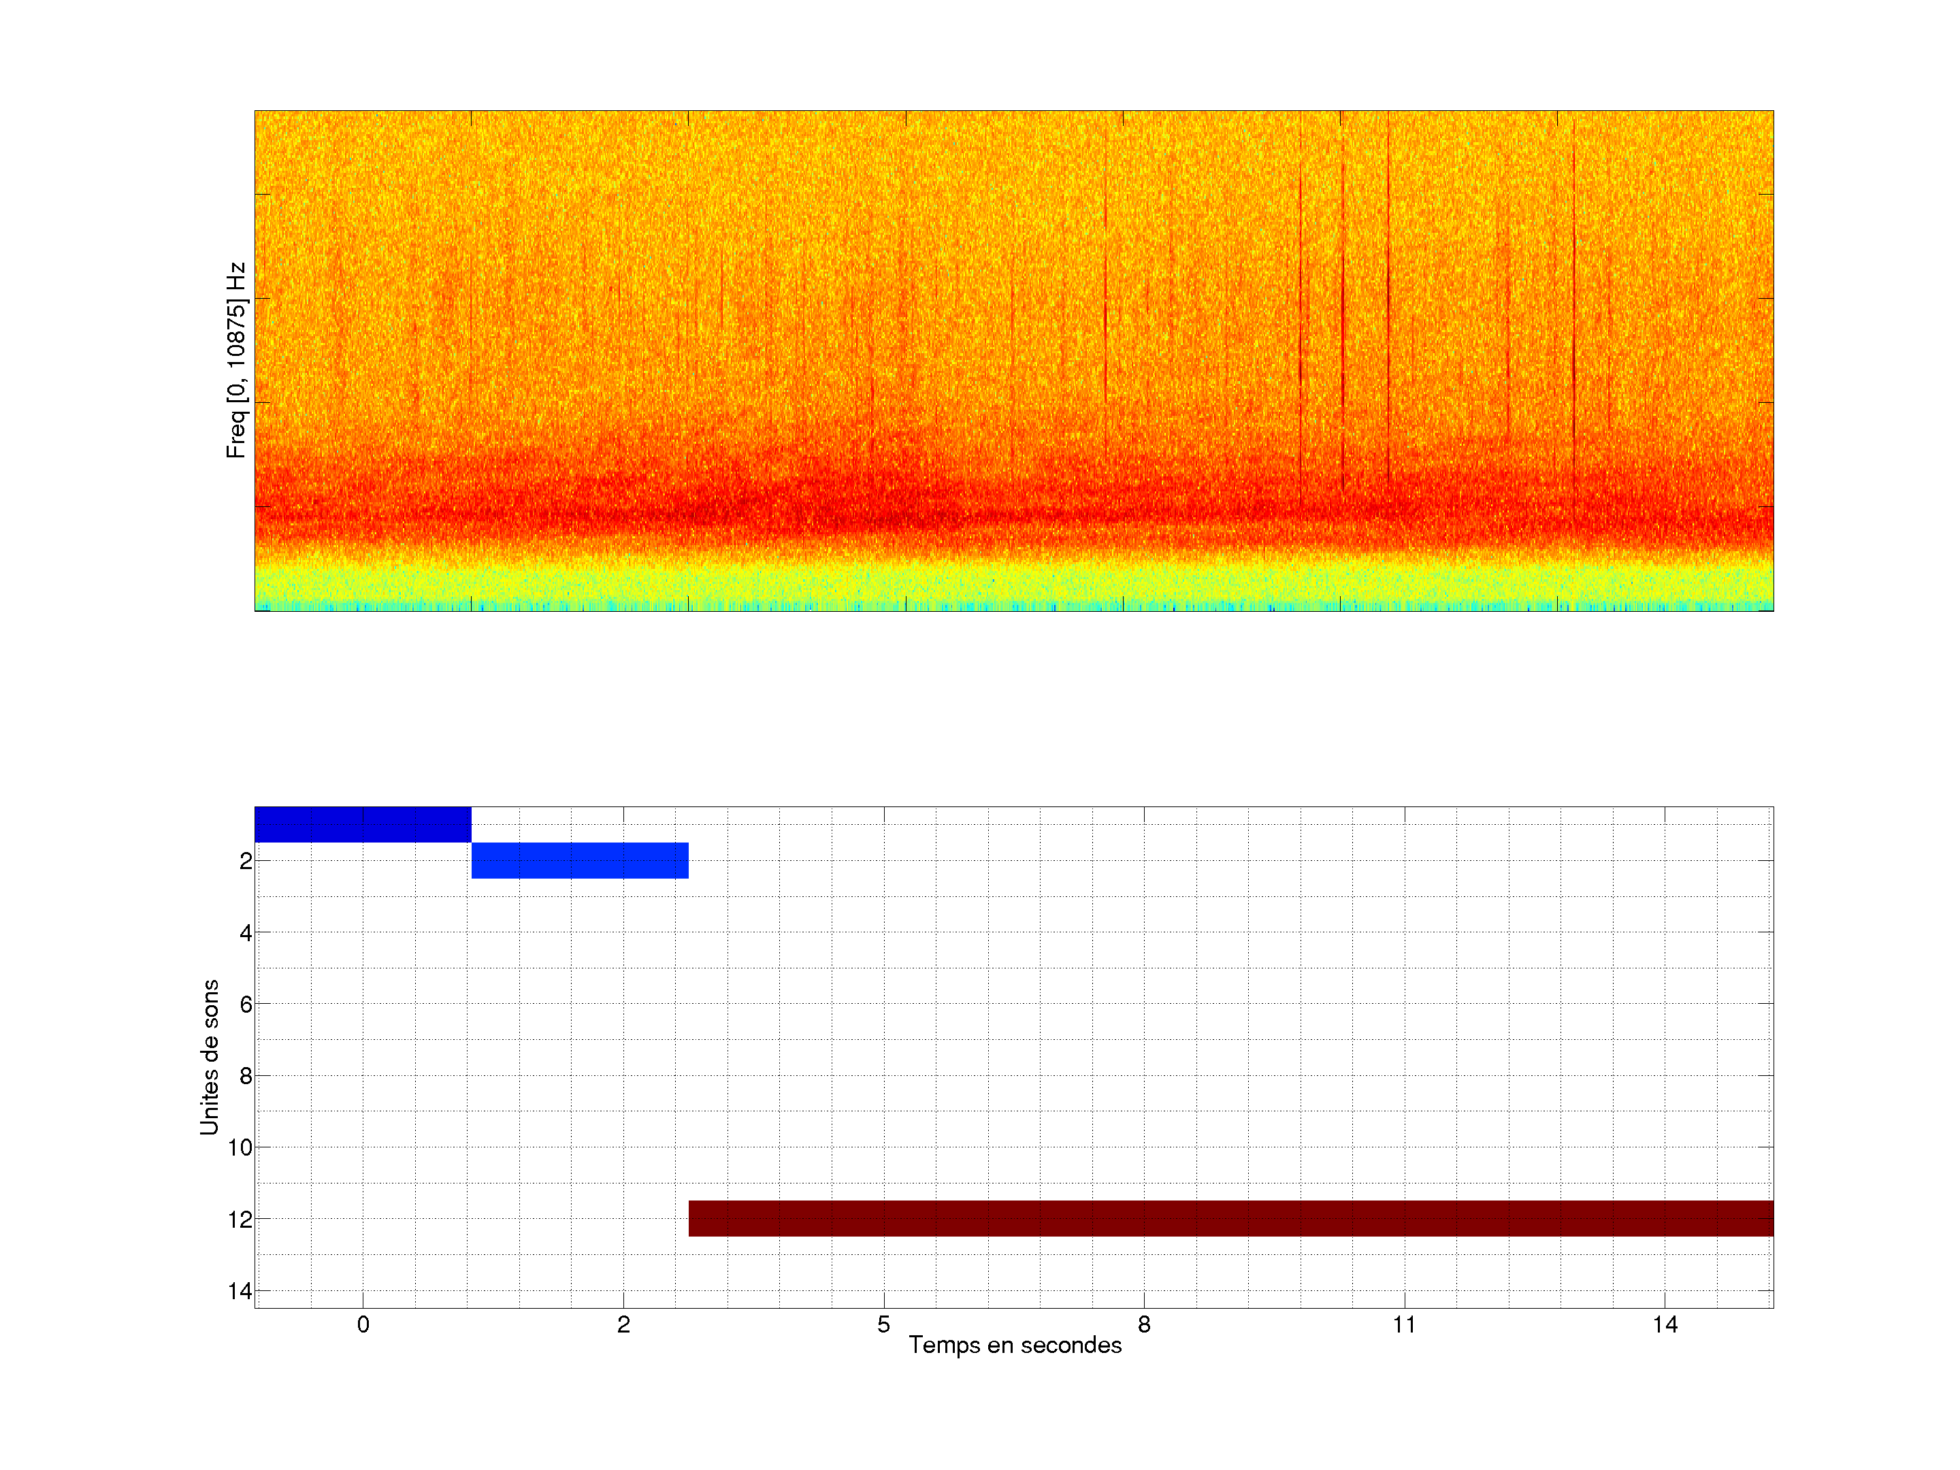The width and height of the screenshot is (1960, 1470).
Task: Click the light blue sound unit 2 bar
Action: pyautogui.click(x=580, y=860)
